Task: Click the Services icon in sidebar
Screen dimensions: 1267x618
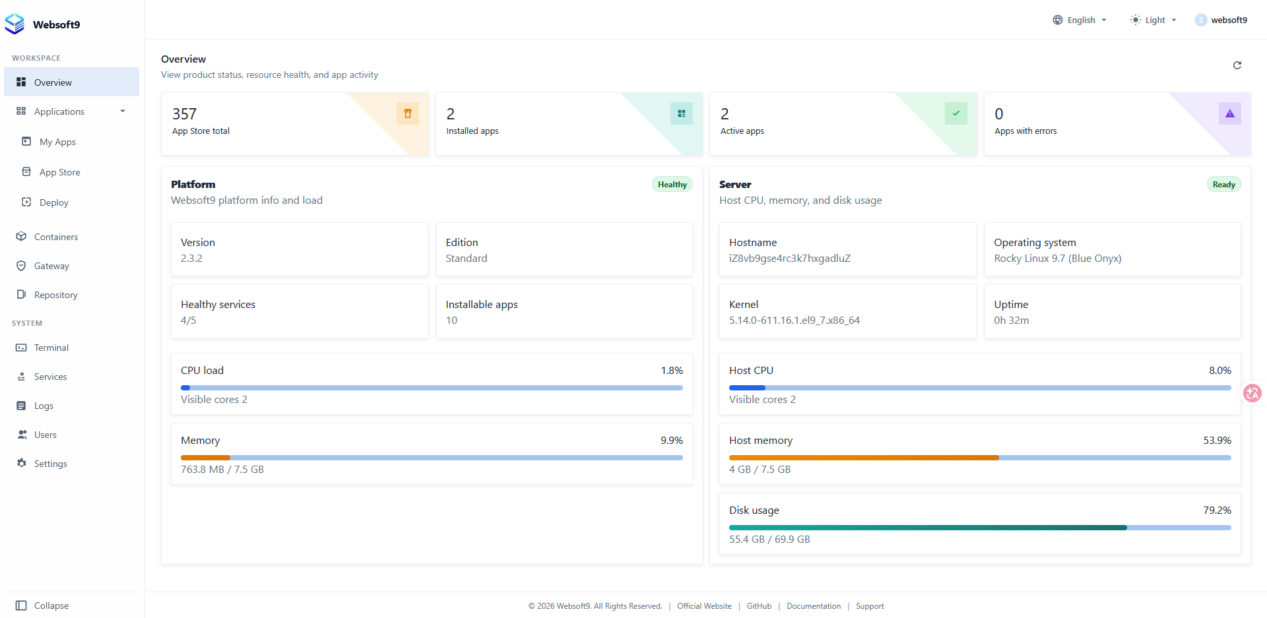Action: 21,376
